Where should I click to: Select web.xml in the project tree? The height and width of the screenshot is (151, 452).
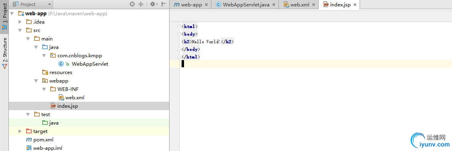click(75, 97)
